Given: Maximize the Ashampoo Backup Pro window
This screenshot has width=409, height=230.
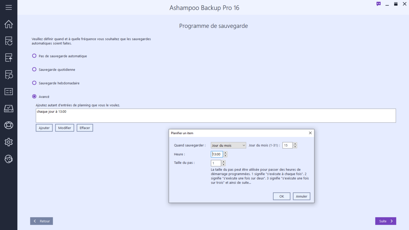Looking at the screenshot, I should (x=396, y=4).
